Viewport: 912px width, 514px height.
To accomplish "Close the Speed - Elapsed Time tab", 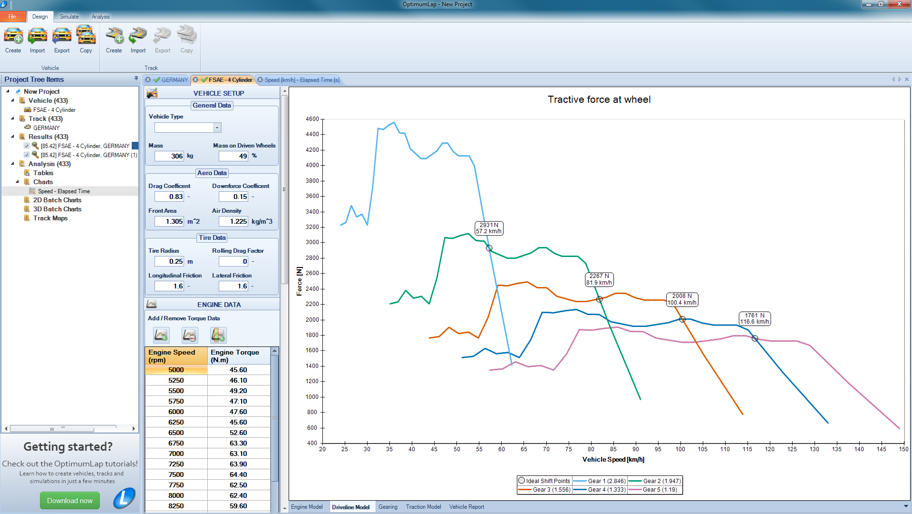I will (x=260, y=79).
